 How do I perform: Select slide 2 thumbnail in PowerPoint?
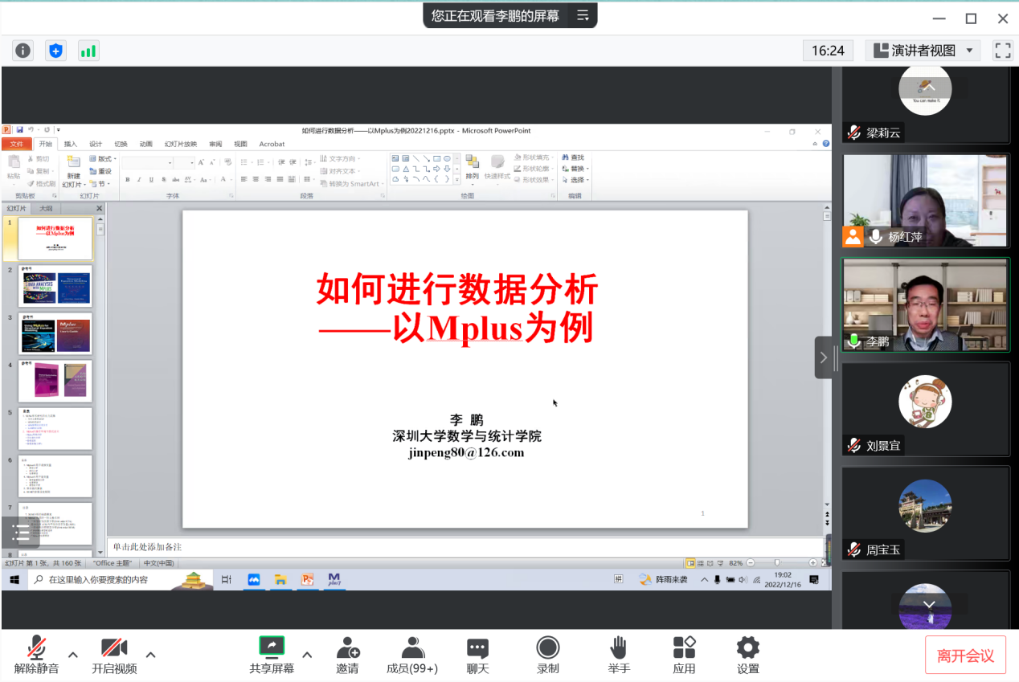pyautogui.click(x=55, y=286)
